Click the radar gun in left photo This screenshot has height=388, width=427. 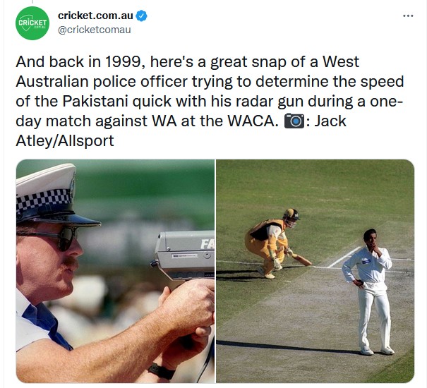[184, 255]
